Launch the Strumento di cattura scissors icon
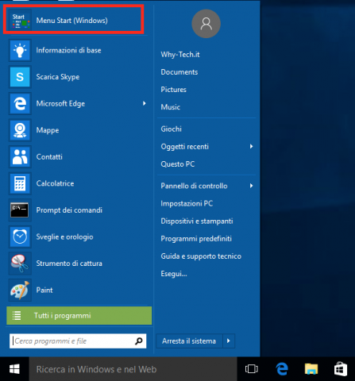Screen dimensions: 355x381 click(x=20, y=264)
